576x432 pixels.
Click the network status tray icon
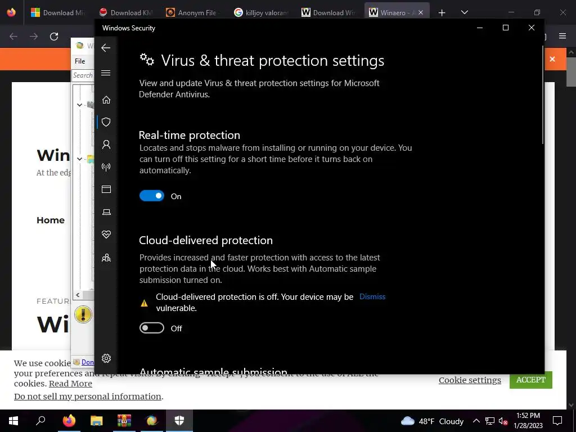[x=490, y=421]
